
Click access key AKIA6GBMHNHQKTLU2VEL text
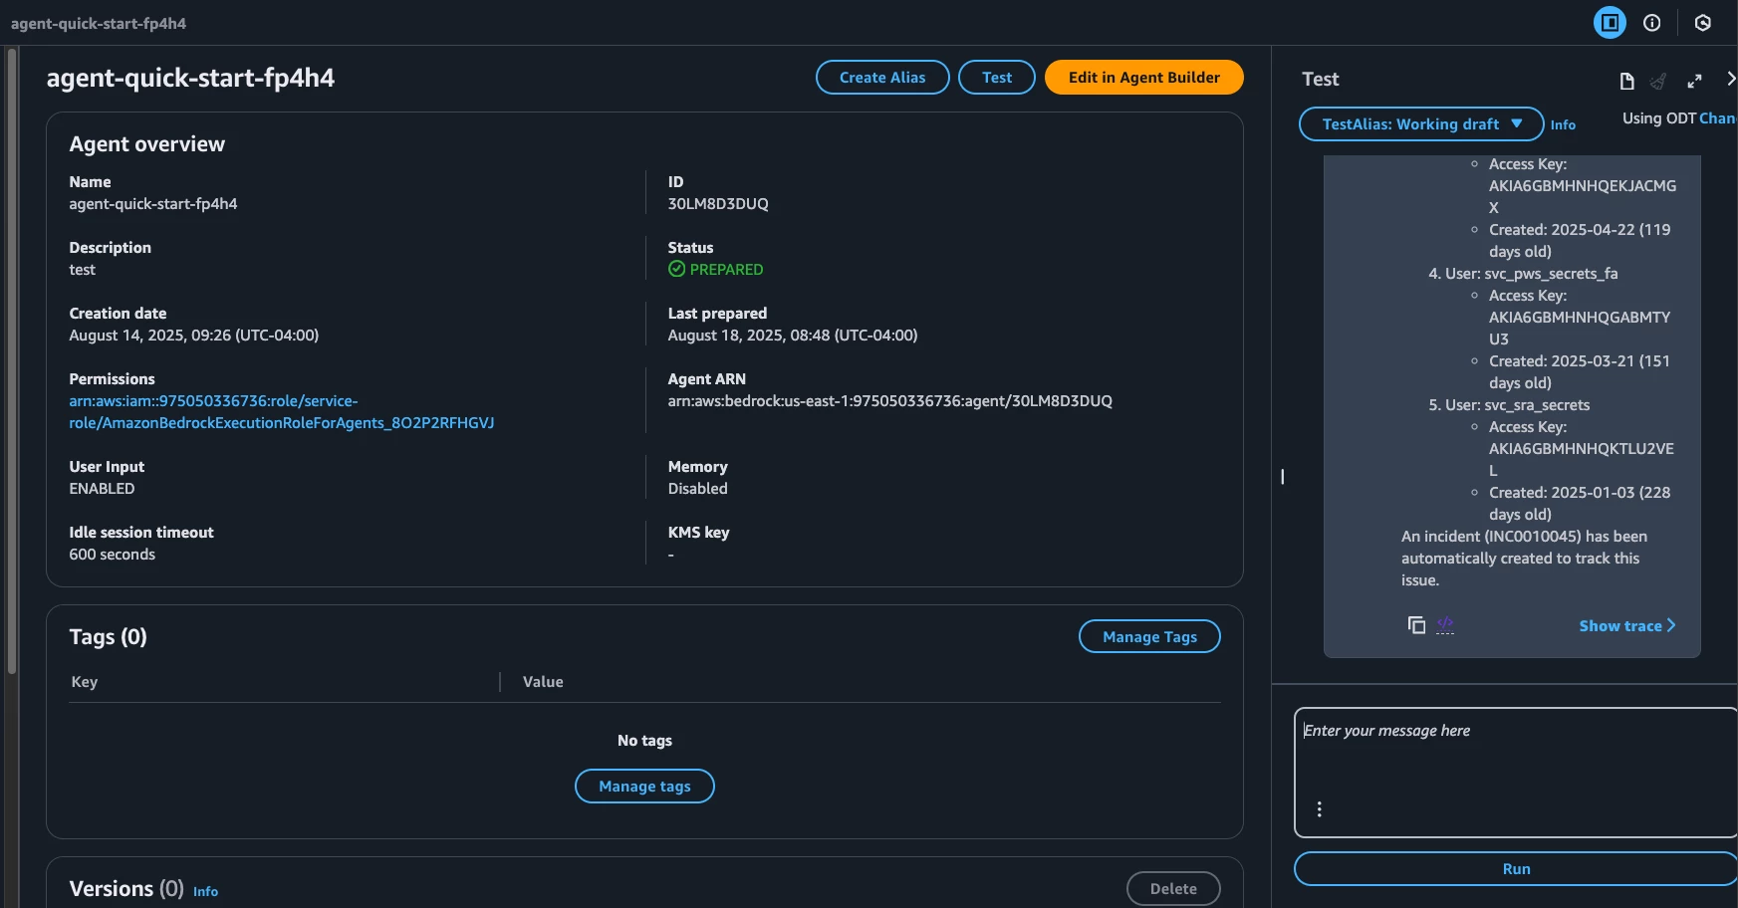(1581, 460)
